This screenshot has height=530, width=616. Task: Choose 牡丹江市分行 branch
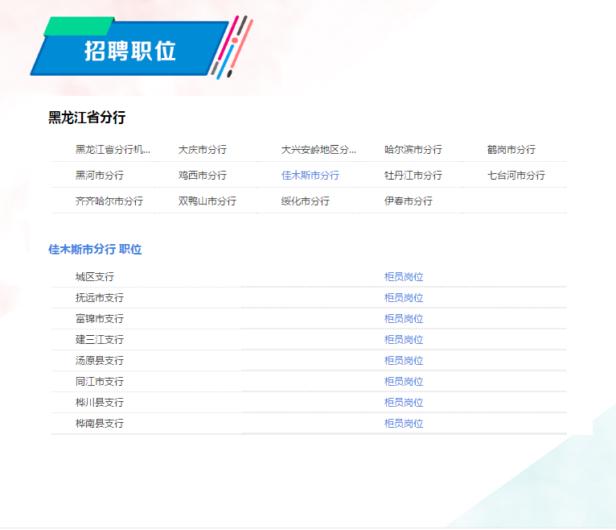coord(413,176)
